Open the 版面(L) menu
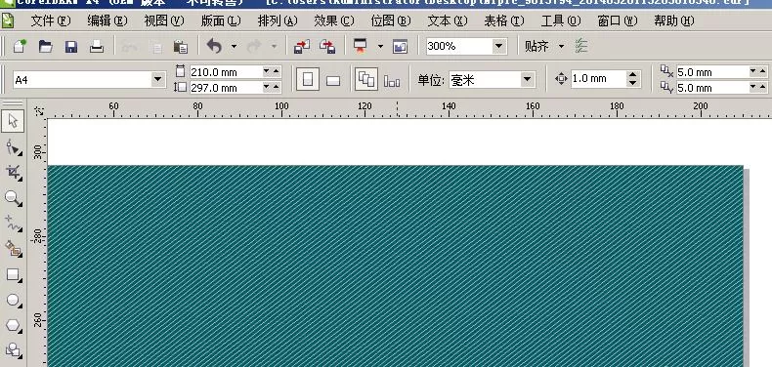Image resolution: width=772 pixels, height=367 pixels. [221, 21]
